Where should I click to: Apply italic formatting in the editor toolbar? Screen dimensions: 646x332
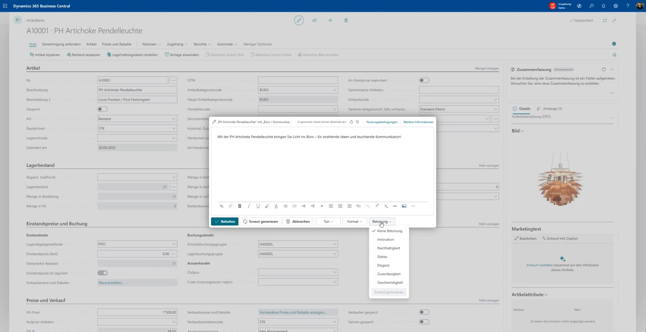[249, 206]
